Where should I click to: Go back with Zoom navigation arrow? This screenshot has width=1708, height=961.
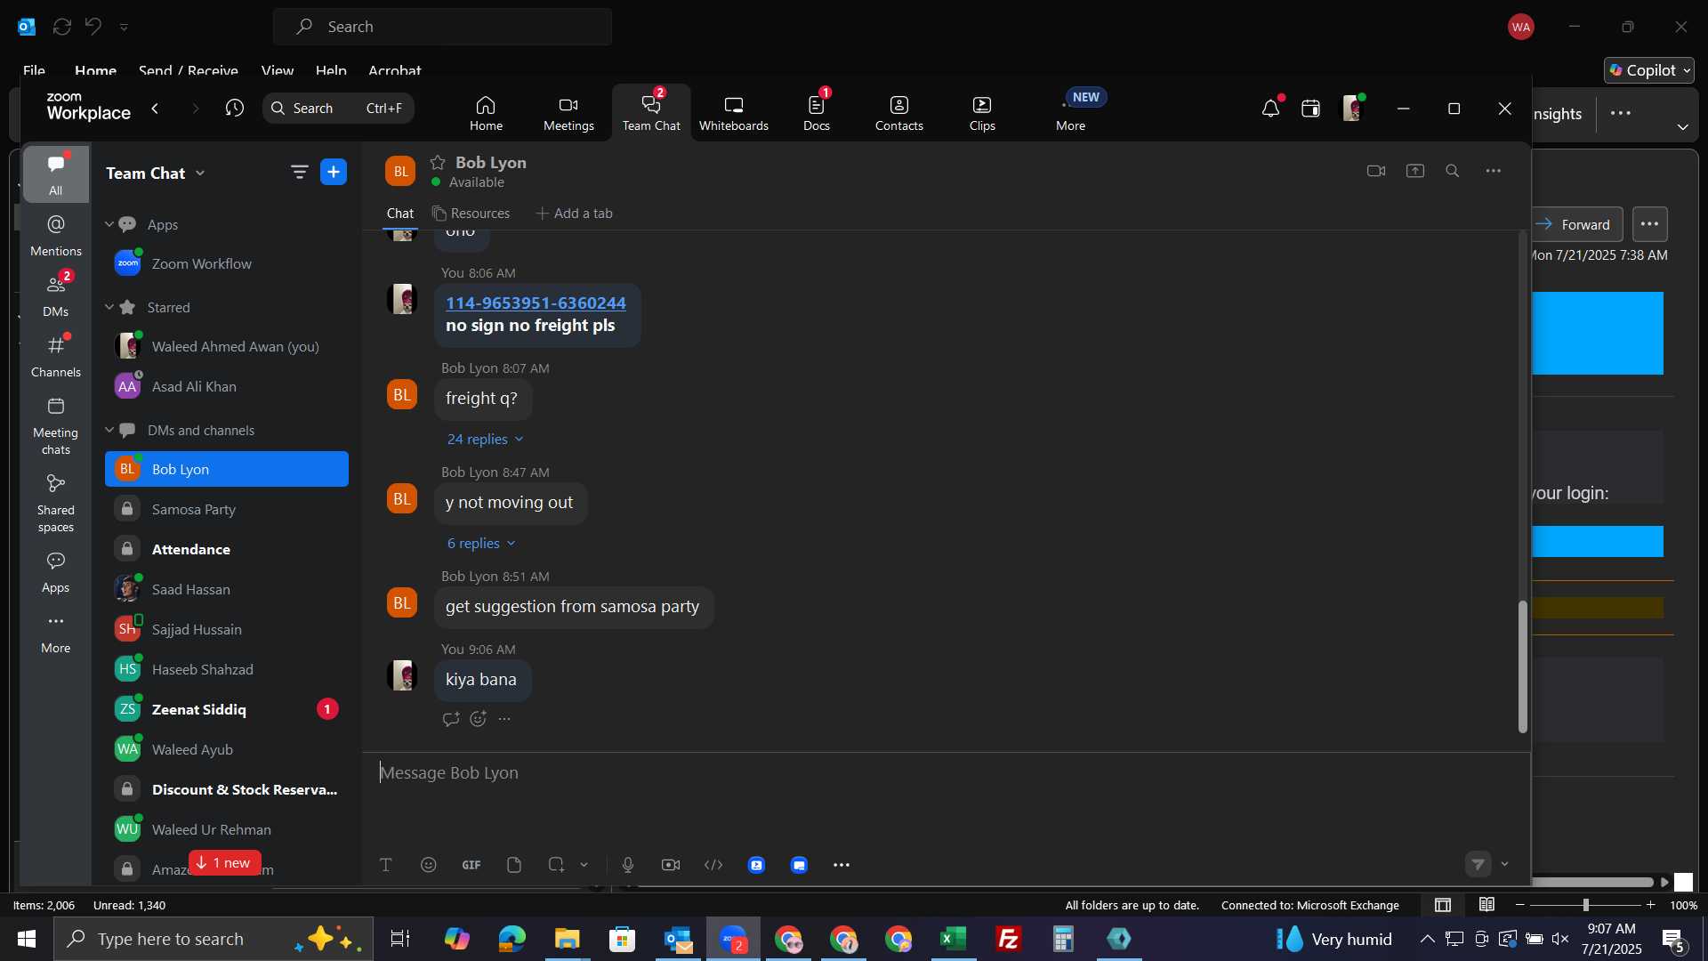[x=155, y=108]
